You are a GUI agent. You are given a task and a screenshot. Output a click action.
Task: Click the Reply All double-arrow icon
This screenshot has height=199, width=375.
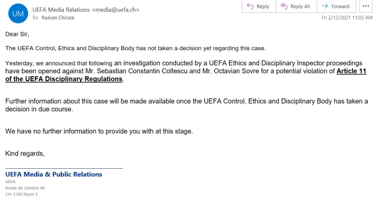[283, 6]
